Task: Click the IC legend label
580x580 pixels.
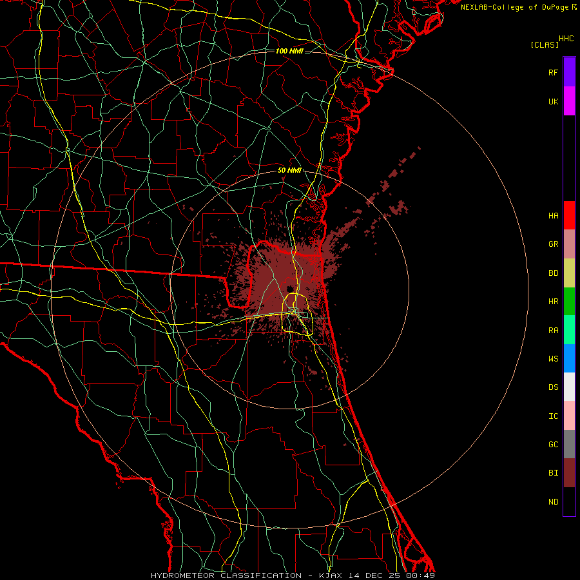Action: click(553, 416)
